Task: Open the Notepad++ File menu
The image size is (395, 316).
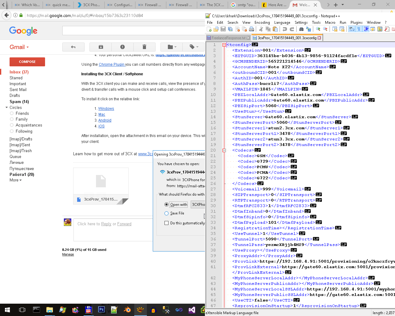Action: (x=210, y=23)
